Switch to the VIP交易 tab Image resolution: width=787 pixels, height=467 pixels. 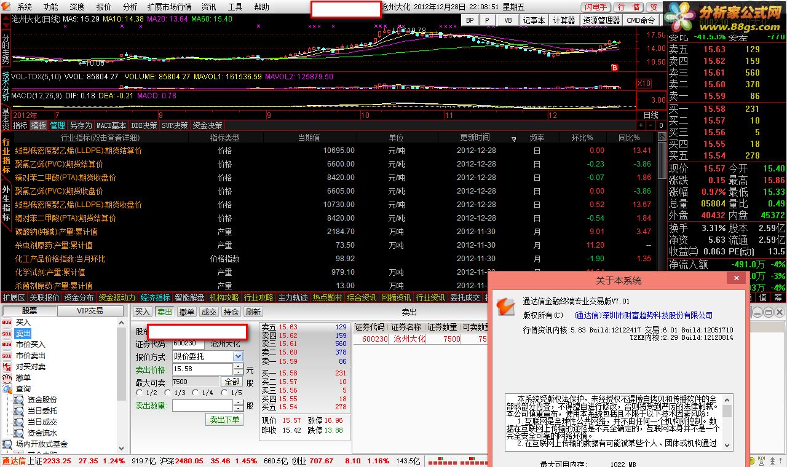pos(90,311)
